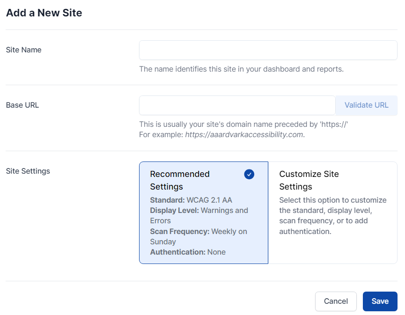Click the Cancel button
Screen dimensions: 405x315
click(336, 301)
